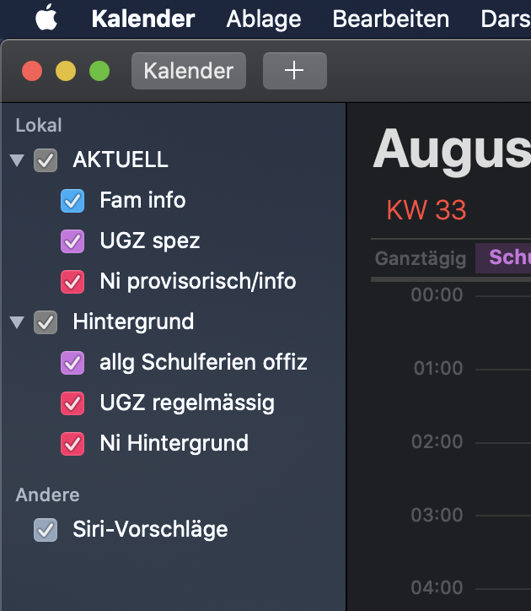The height and width of the screenshot is (611, 531).
Task: Collapse the Hintergrund calendar group
Action: (x=17, y=322)
